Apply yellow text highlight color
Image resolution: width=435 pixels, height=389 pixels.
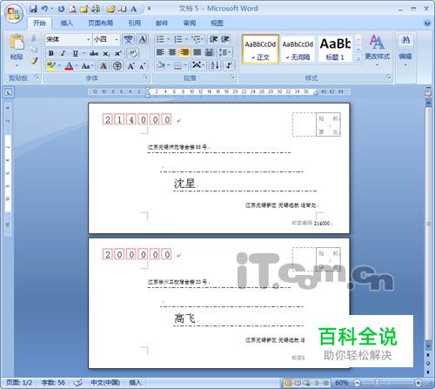tap(51, 66)
